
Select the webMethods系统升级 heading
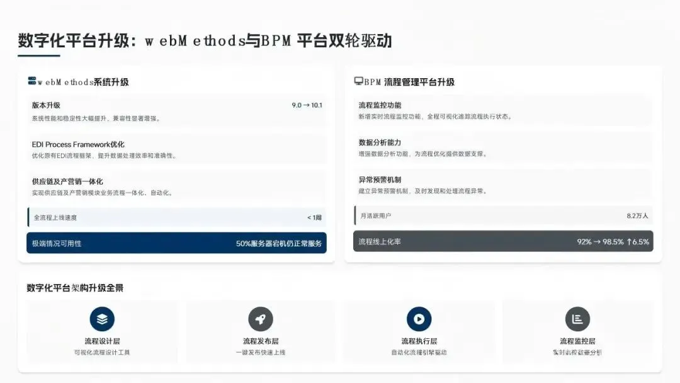[83, 82]
